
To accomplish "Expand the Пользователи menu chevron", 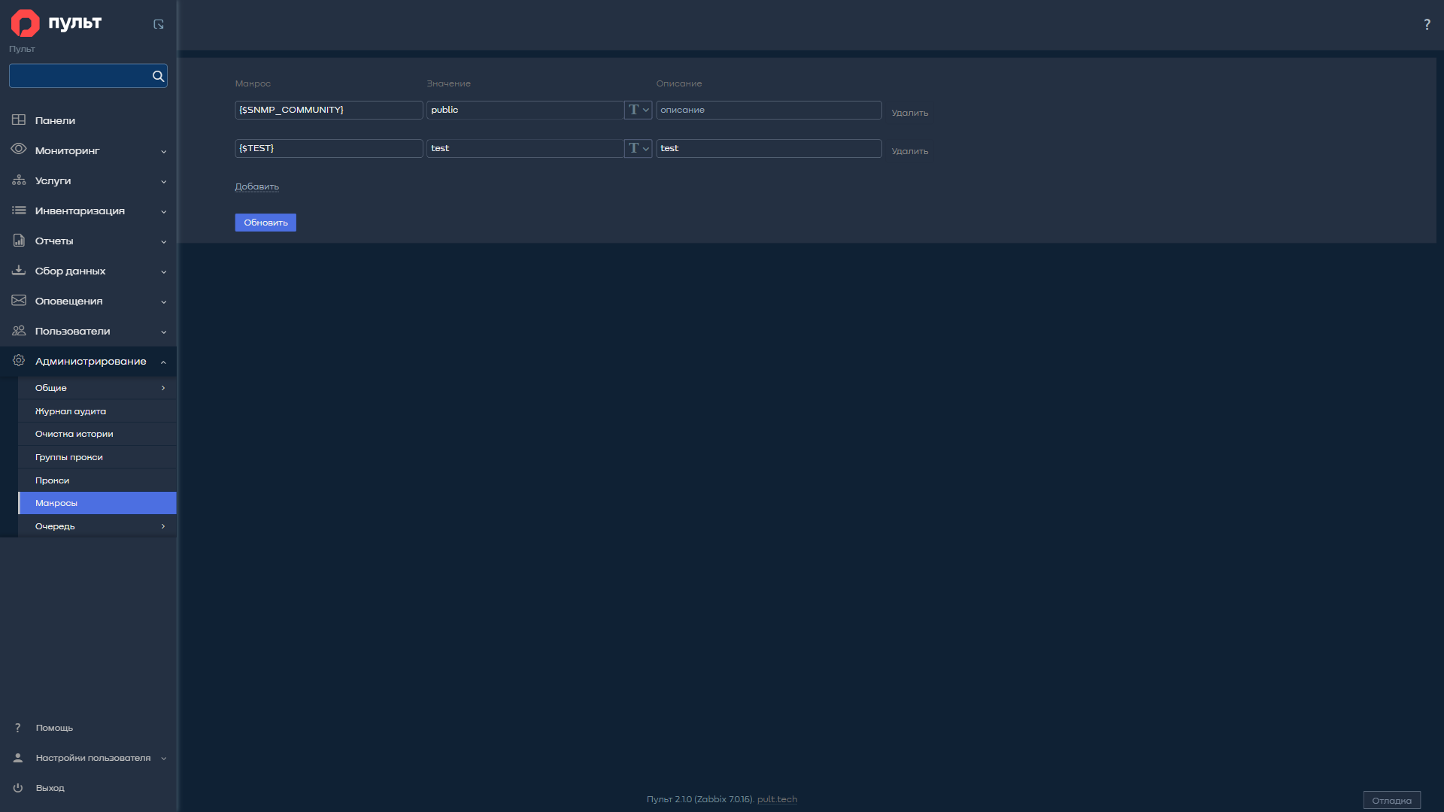I will tap(163, 332).
